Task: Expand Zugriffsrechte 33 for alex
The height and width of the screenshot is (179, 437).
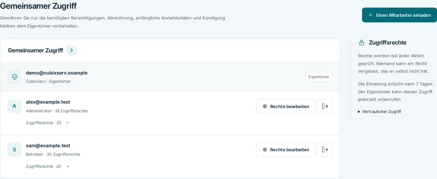Action: tap(48, 123)
